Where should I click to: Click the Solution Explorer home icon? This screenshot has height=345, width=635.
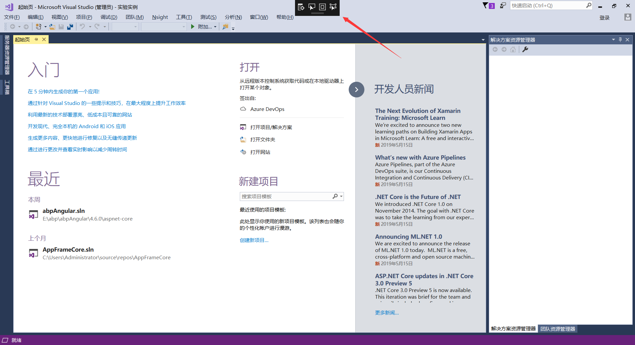(x=513, y=49)
